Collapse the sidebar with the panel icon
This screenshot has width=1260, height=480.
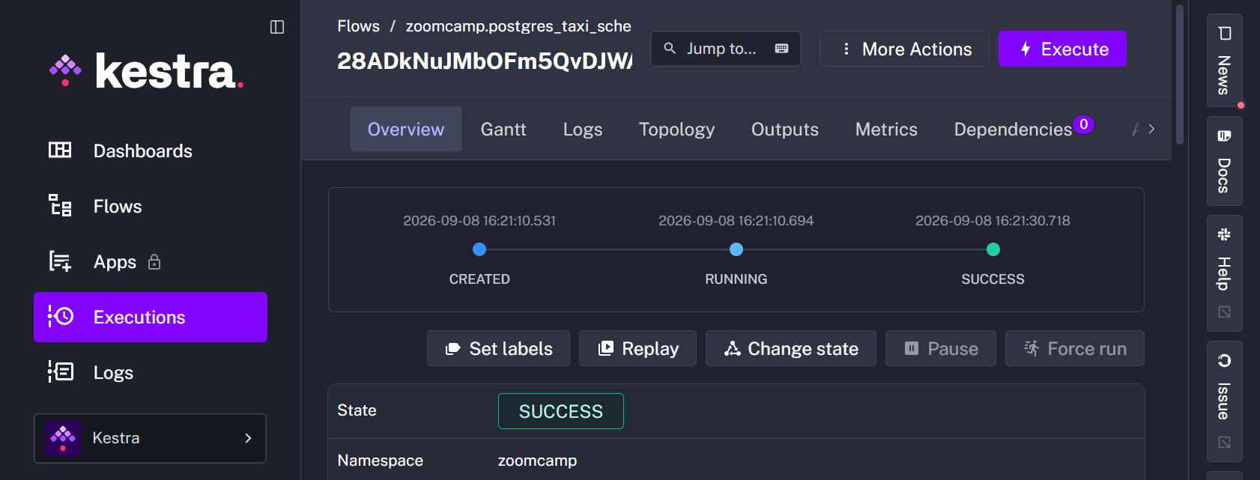coord(277,27)
